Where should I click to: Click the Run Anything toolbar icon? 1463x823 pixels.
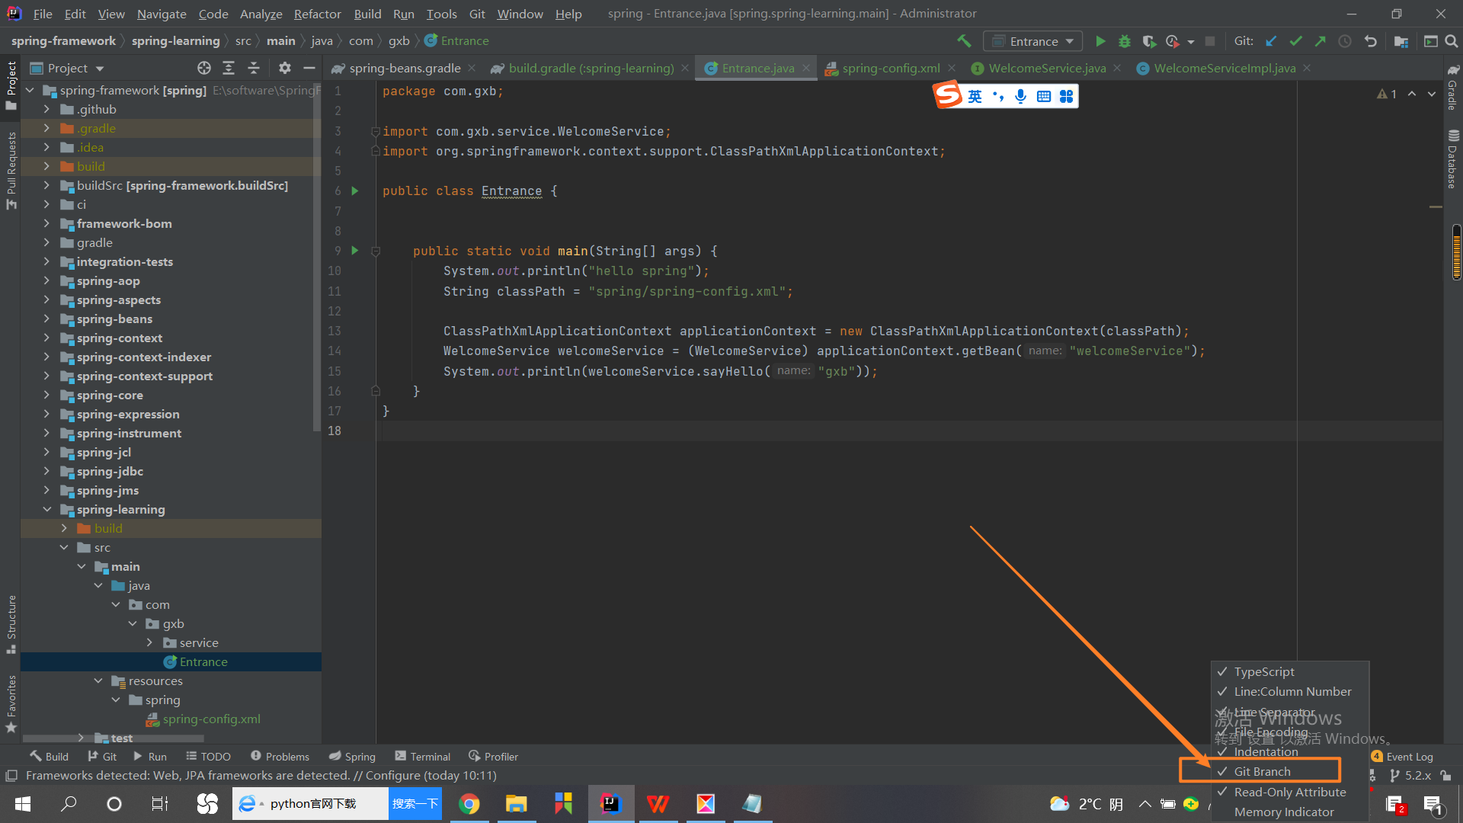click(x=1430, y=41)
